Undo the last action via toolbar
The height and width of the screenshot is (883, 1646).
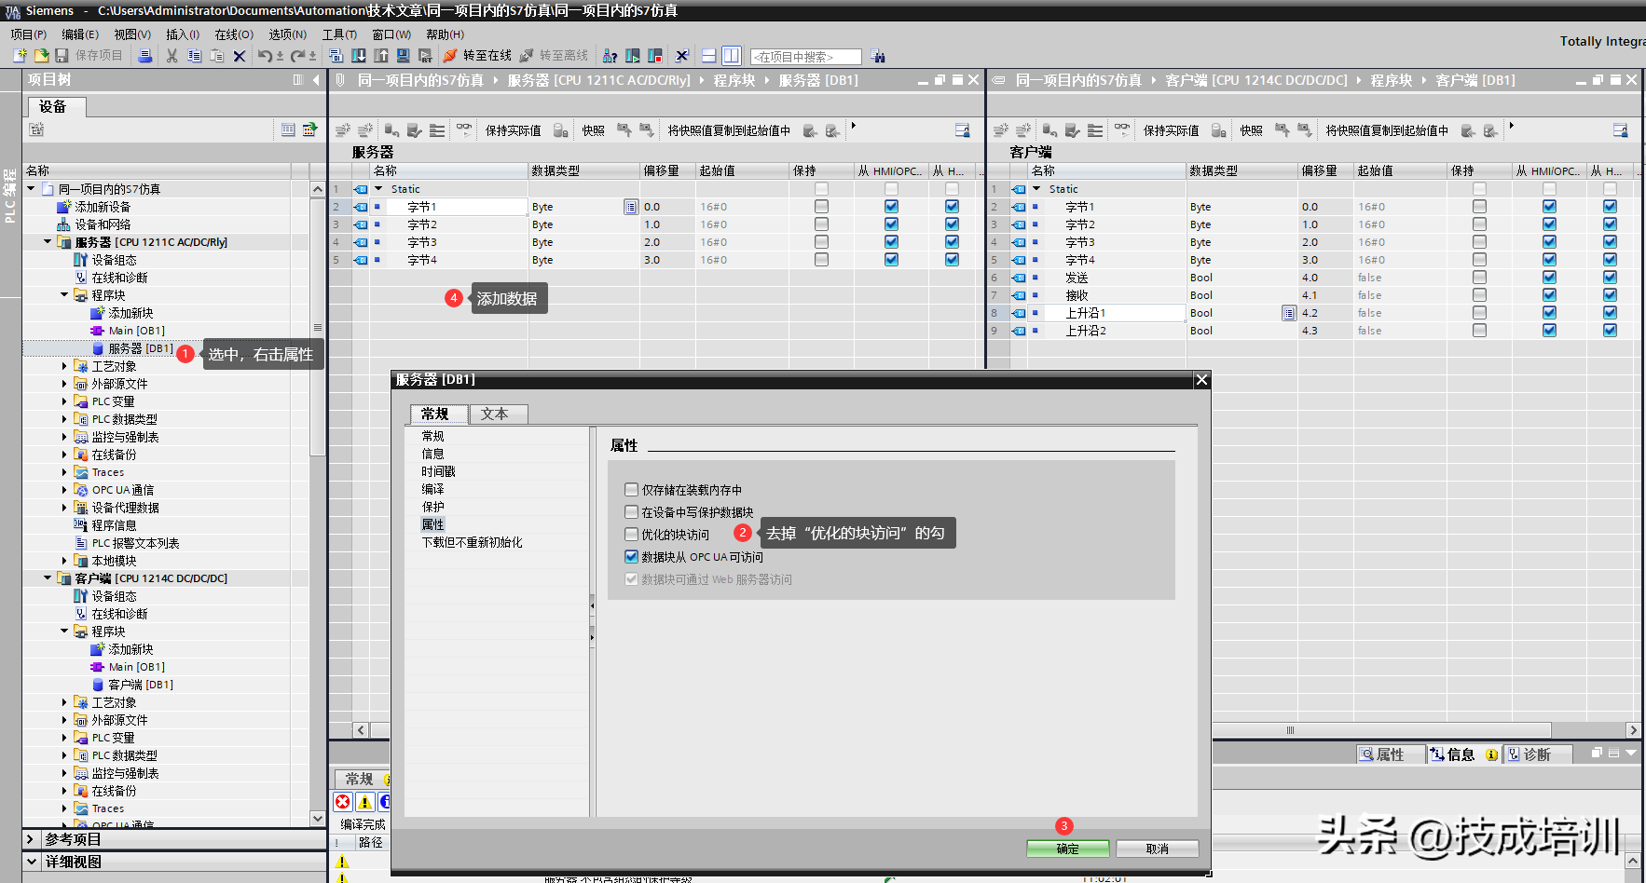point(266,56)
